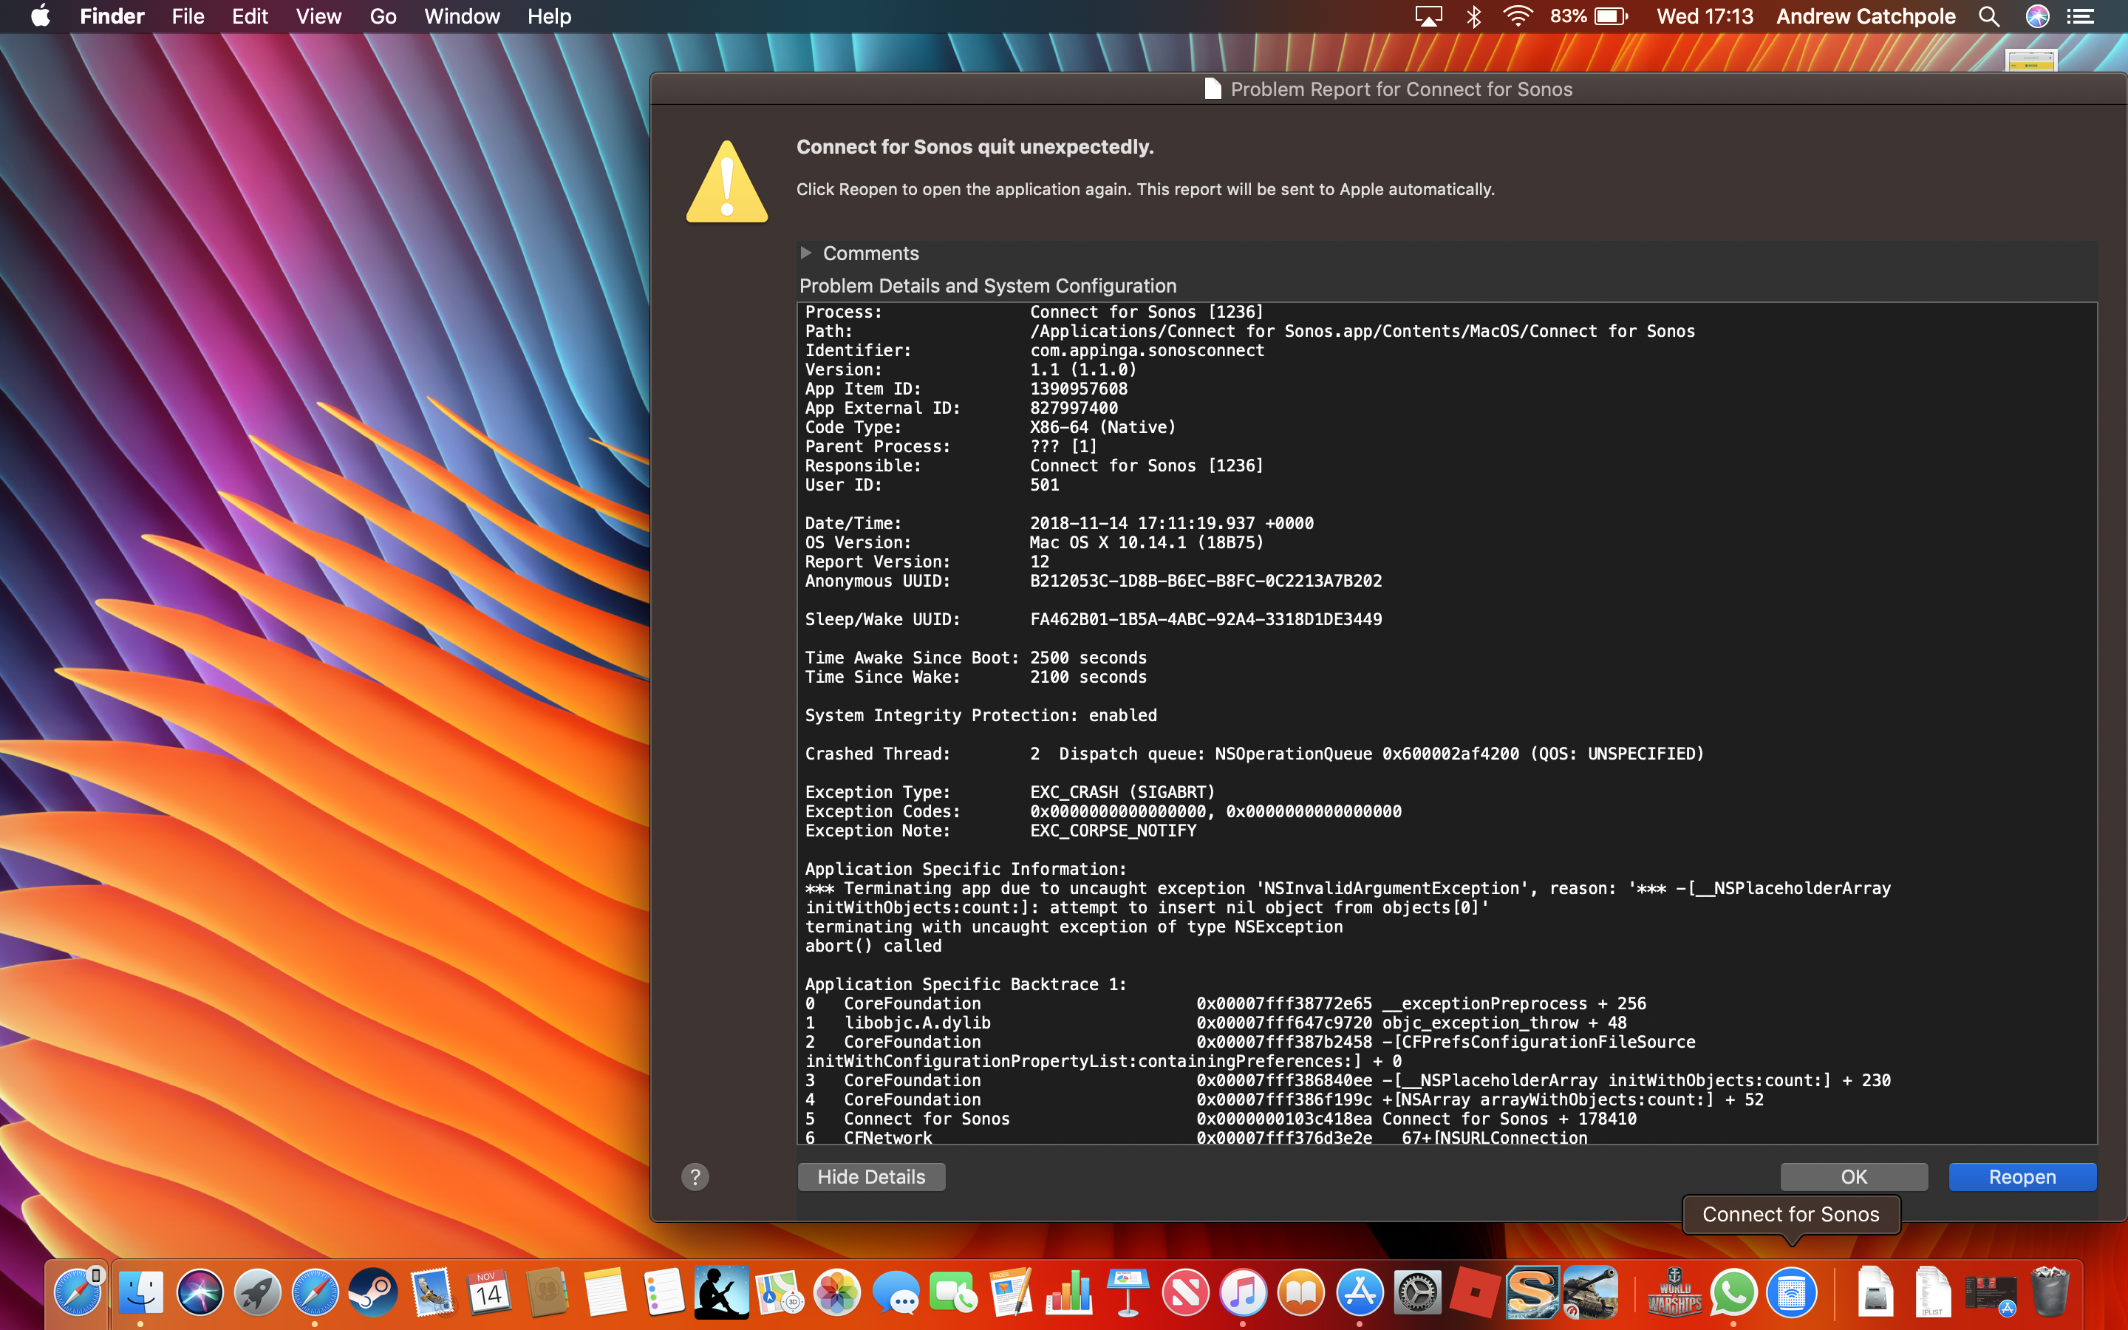Open Launchpad rocket icon
The image size is (2128, 1330).
click(257, 1293)
